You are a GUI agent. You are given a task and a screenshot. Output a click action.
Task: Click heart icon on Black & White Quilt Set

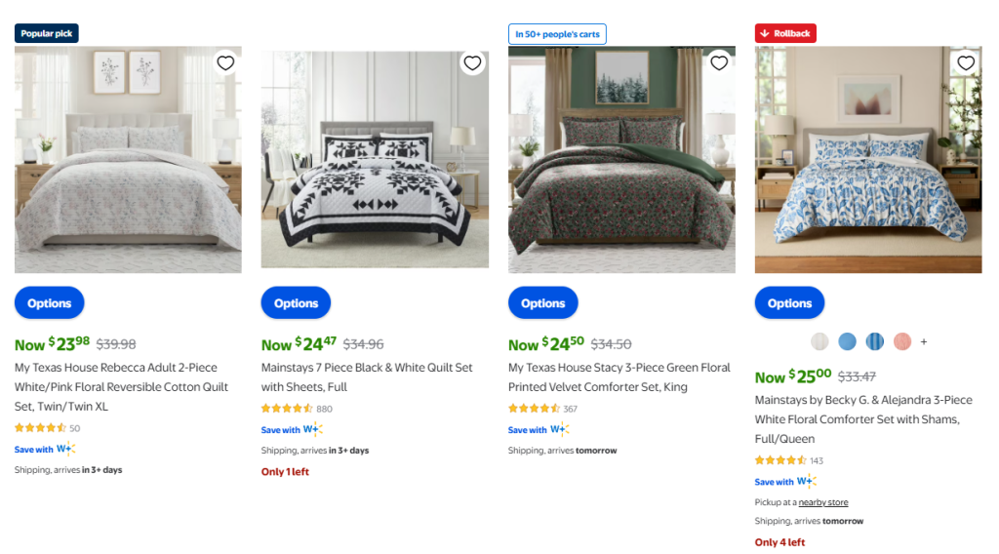pyautogui.click(x=472, y=63)
